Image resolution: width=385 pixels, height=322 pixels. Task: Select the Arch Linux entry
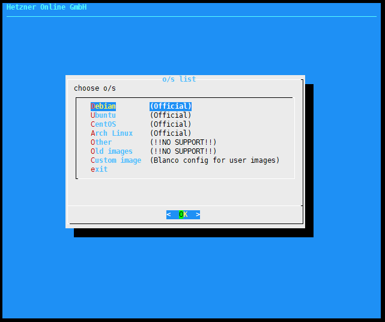point(112,133)
